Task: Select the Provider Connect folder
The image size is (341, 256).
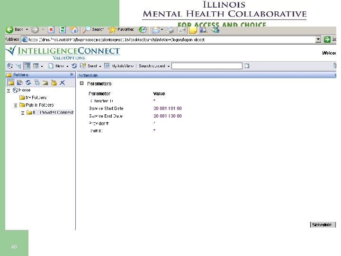Action: [x=53, y=112]
